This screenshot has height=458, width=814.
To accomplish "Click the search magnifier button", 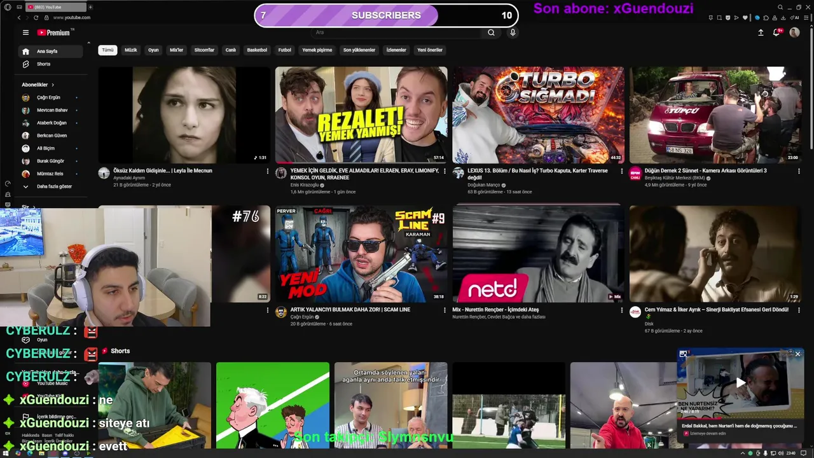I will pyautogui.click(x=491, y=32).
